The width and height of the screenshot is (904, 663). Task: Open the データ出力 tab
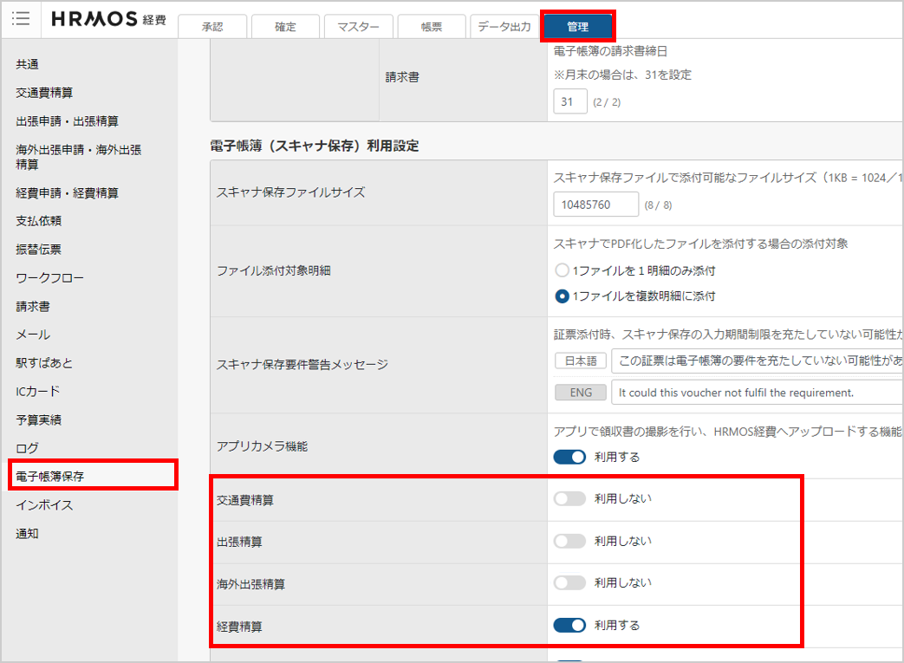504,27
